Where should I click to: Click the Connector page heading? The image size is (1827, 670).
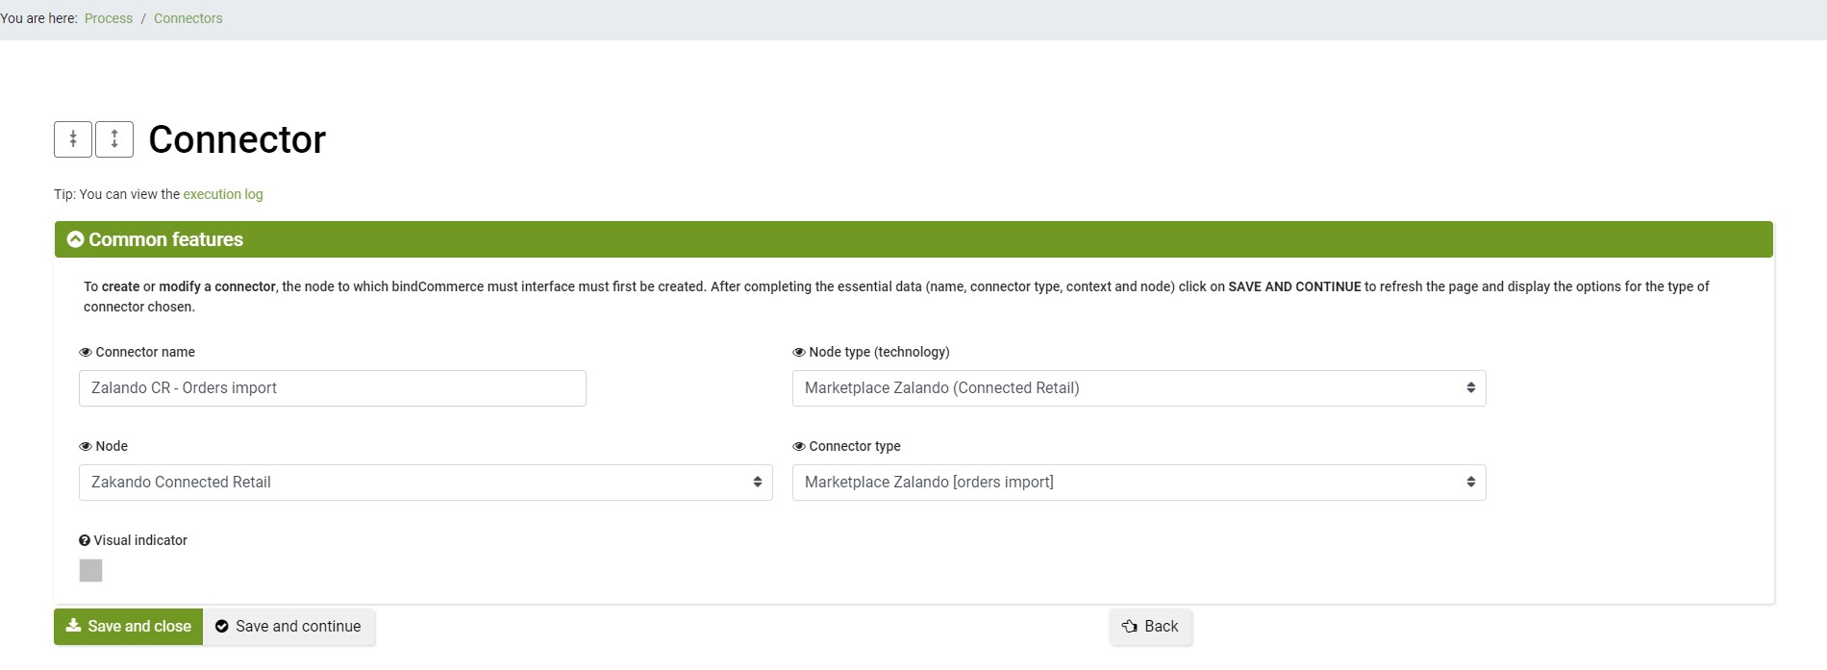tap(238, 139)
